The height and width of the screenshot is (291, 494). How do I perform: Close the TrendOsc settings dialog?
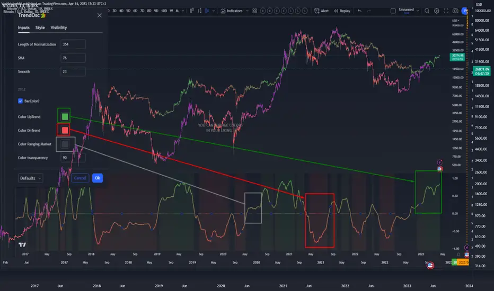point(100,15)
